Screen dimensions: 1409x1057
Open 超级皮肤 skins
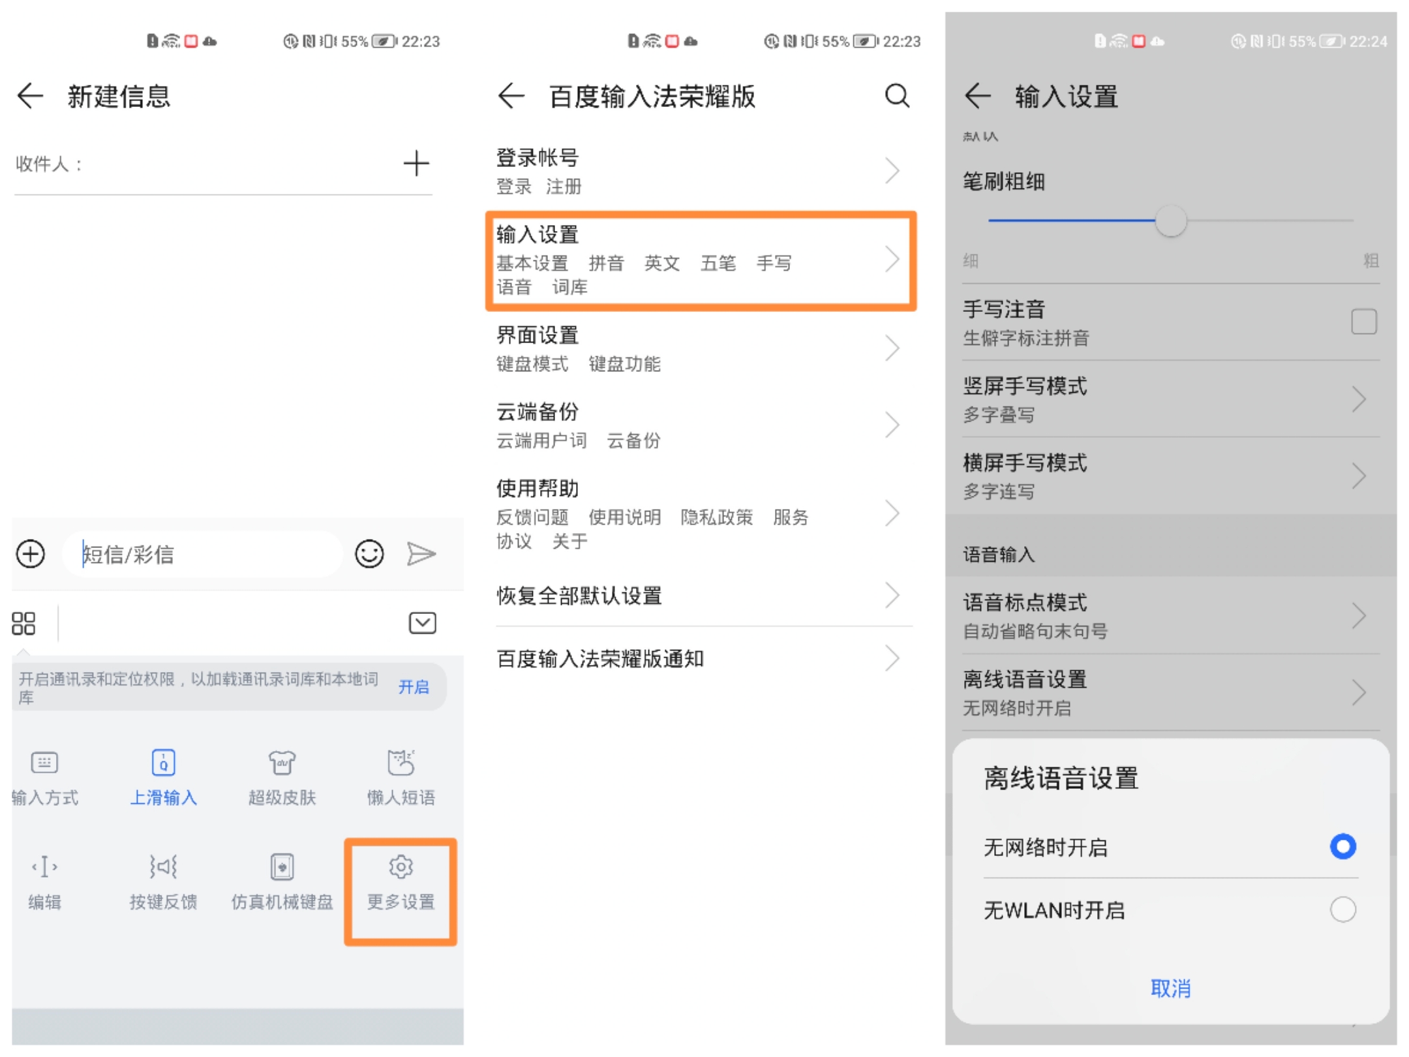coord(282,778)
